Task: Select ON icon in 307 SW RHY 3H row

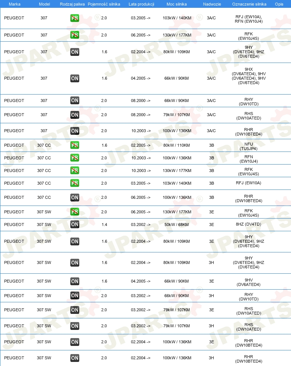Action: pyautogui.click(x=75, y=296)
